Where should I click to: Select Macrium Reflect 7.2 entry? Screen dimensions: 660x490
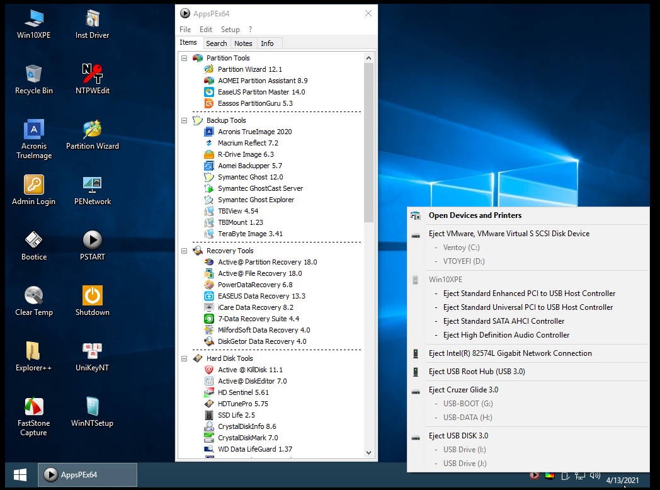point(248,143)
